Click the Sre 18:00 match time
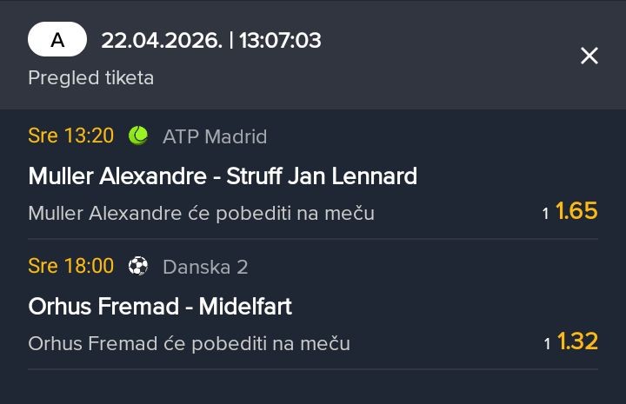 click(x=71, y=266)
